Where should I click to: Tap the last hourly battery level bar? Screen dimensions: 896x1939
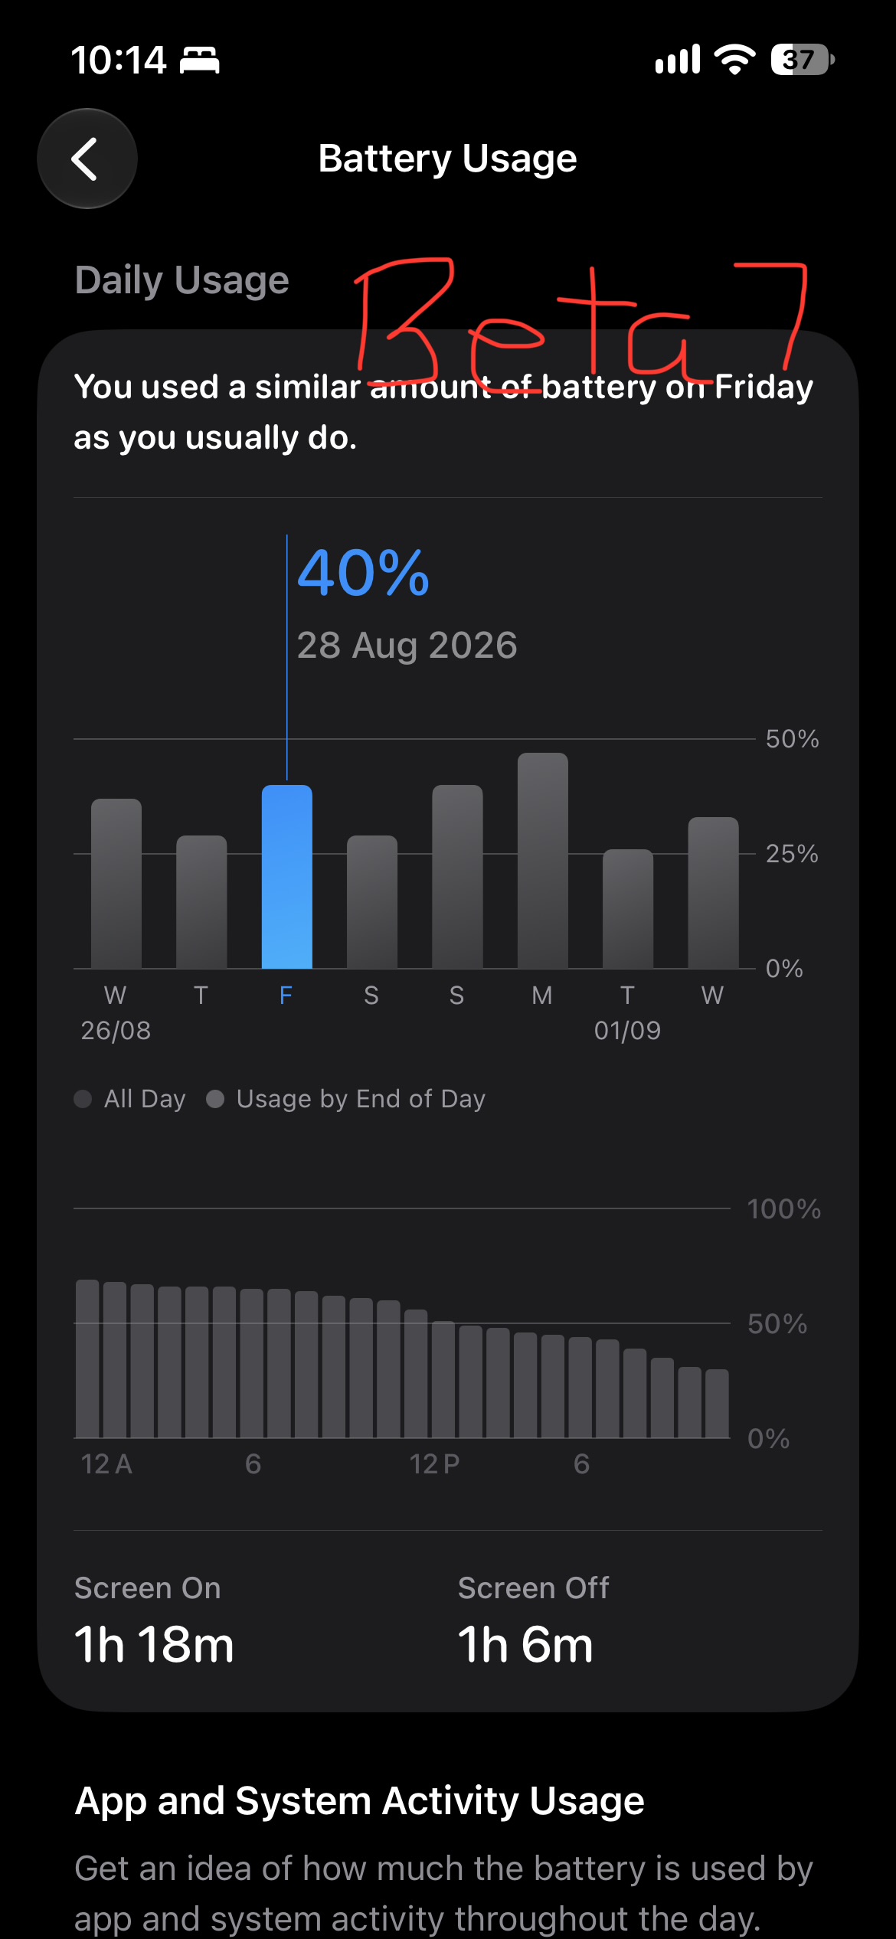pyautogui.click(x=717, y=1404)
